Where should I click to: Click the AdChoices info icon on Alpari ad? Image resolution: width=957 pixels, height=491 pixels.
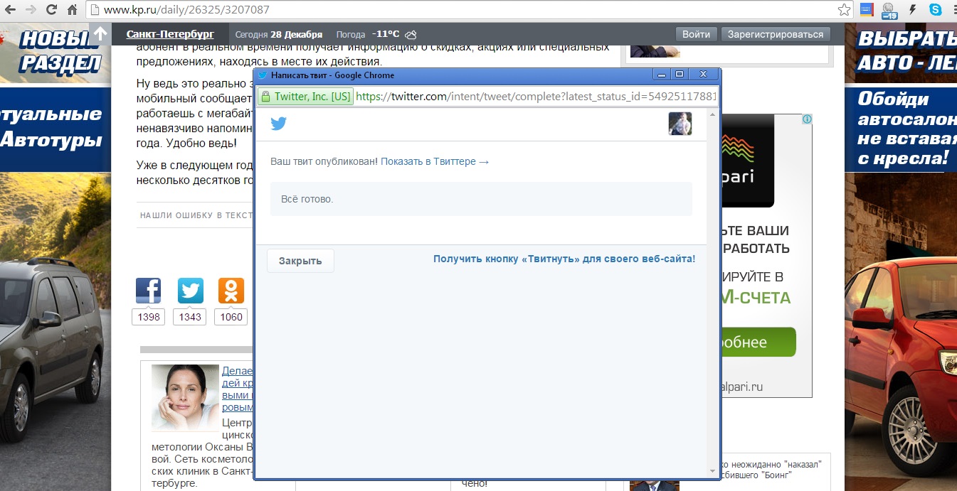tap(807, 119)
